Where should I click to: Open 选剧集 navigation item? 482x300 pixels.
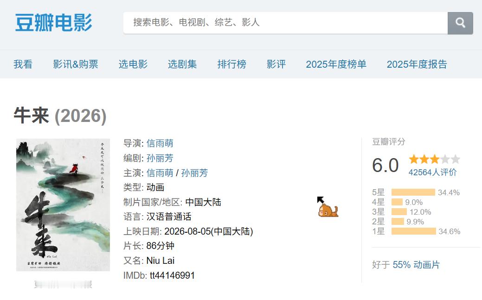pyautogui.click(x=182, y=64)
